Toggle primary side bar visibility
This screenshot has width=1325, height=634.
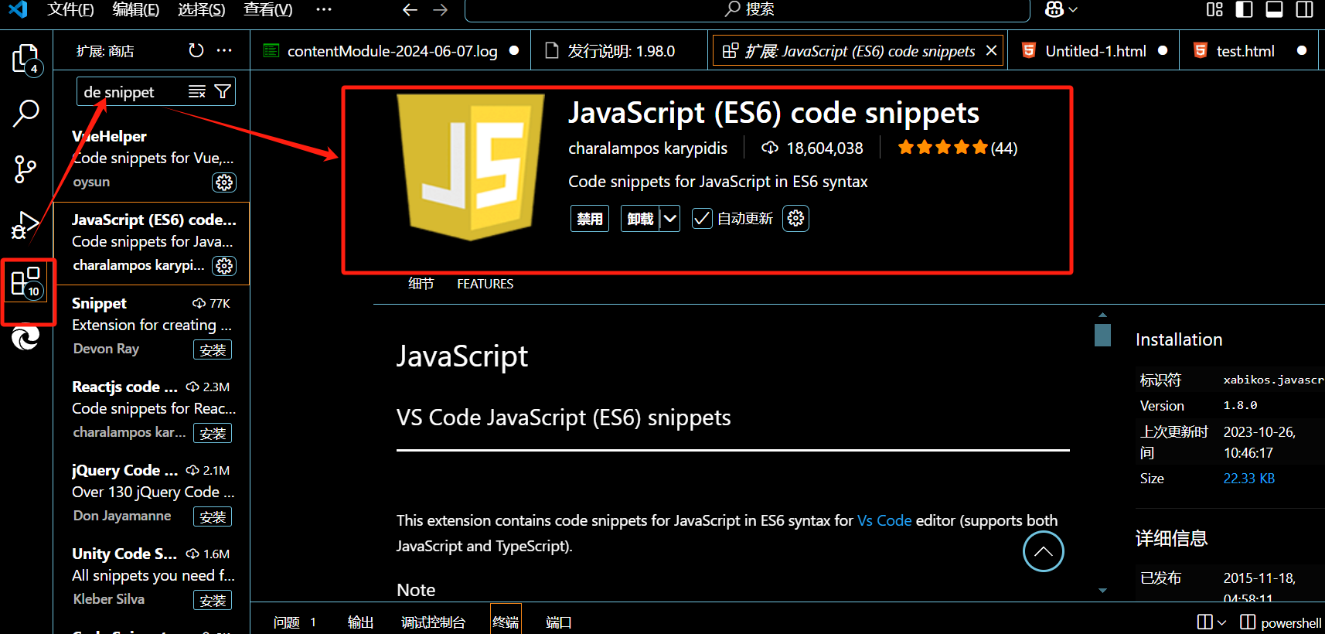coord(1245,9)
